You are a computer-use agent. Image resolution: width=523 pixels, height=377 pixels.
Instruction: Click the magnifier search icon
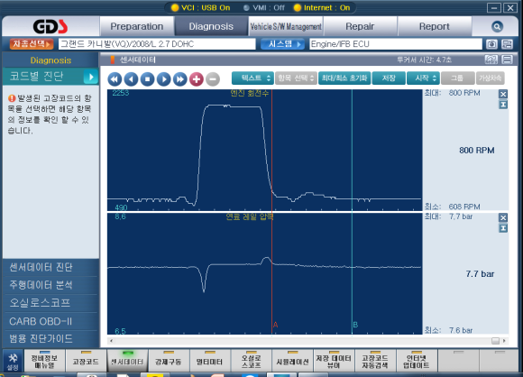click(x=497, y=26)
